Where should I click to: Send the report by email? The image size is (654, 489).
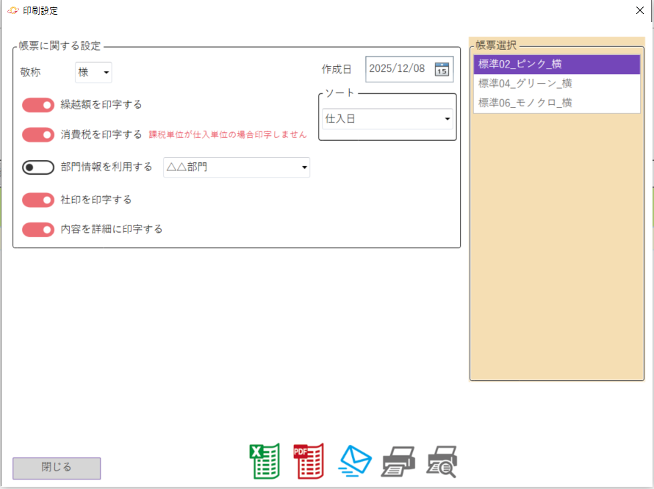pyautogui.click(x=355, y=462)
